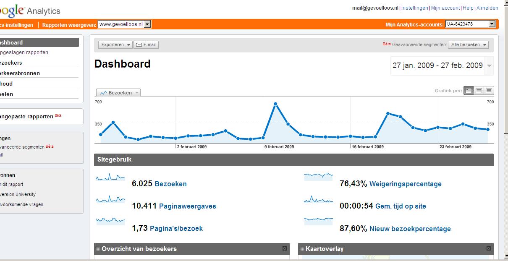
Task: Click the Gem. tijd op site sparkline
Action: (319, 199)
